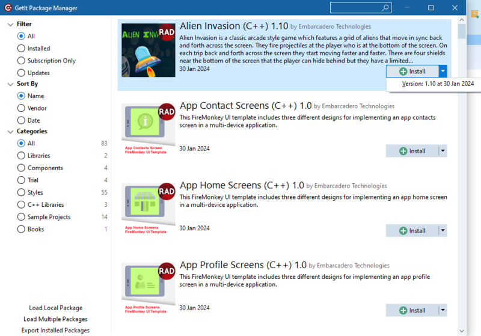Click the RAD badge on App Contact Screens thumbnail
The height and width of the screenshot is (336, 481).
click(167, 112)
